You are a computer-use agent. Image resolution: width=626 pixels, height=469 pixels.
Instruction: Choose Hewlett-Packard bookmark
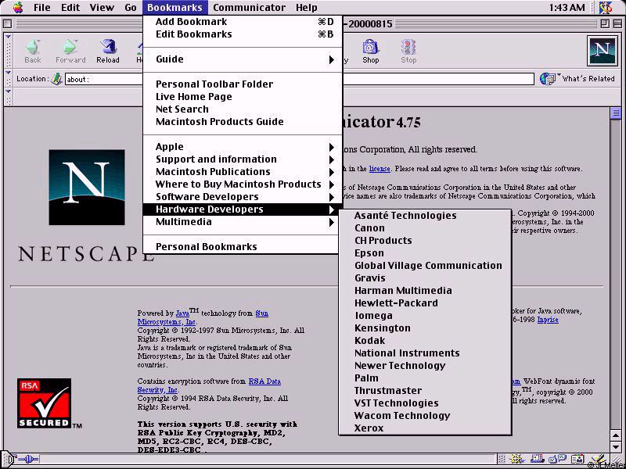[x=425, y=303]
